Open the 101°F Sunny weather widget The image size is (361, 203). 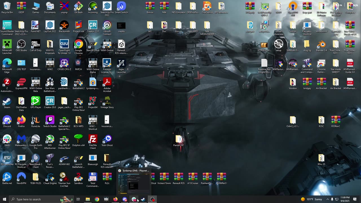click(x=311, y=199)
